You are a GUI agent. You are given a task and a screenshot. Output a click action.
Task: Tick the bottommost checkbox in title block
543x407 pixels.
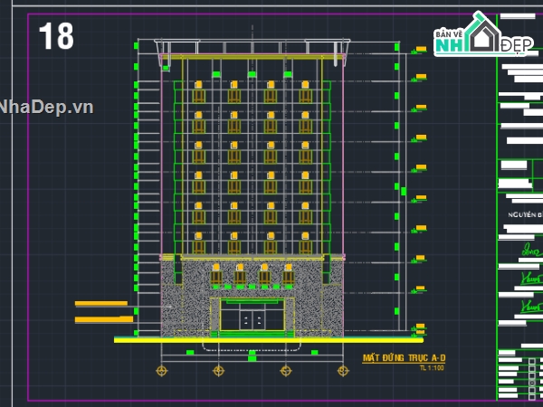coord(532,397)
